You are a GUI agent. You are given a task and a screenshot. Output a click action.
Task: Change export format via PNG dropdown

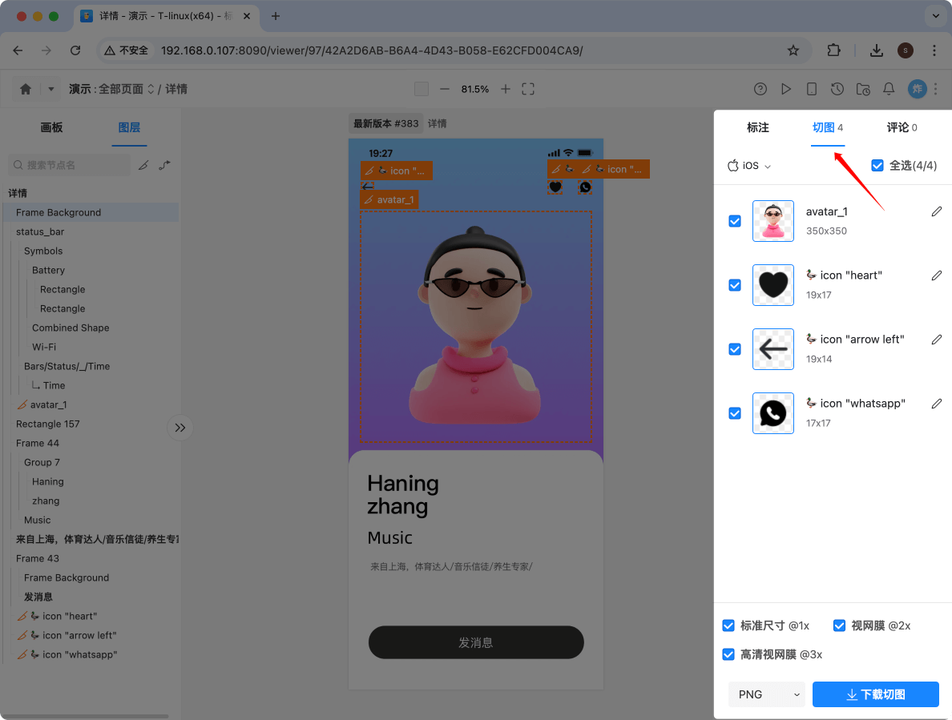(x=766, y=694)
